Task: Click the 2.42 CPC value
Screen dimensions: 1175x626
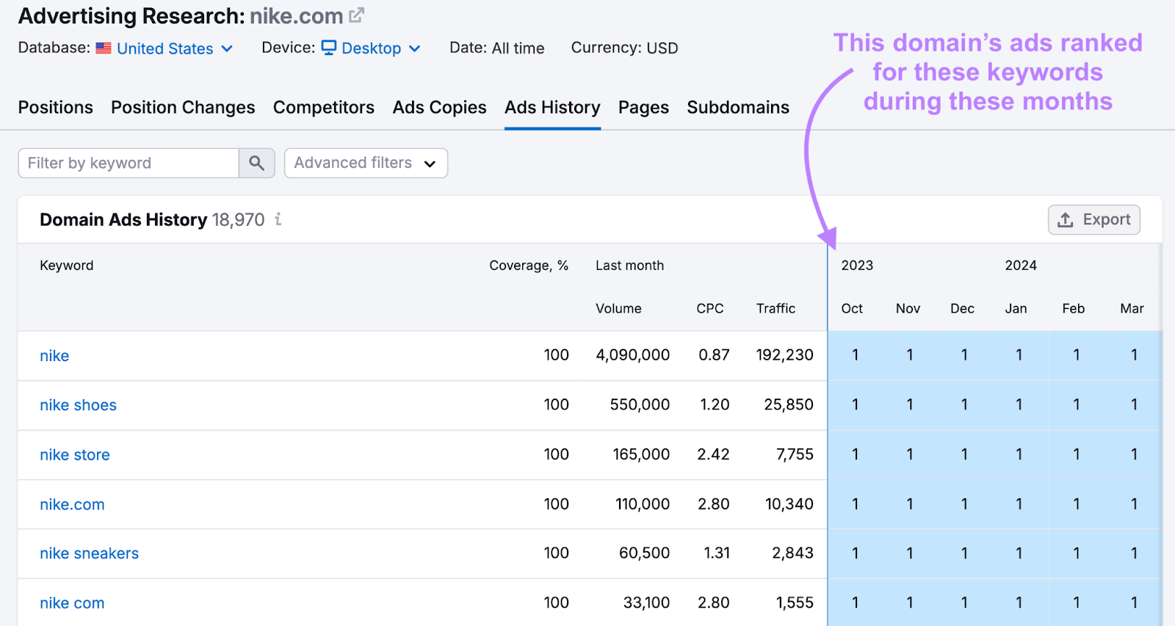Action: coord(713,454)
